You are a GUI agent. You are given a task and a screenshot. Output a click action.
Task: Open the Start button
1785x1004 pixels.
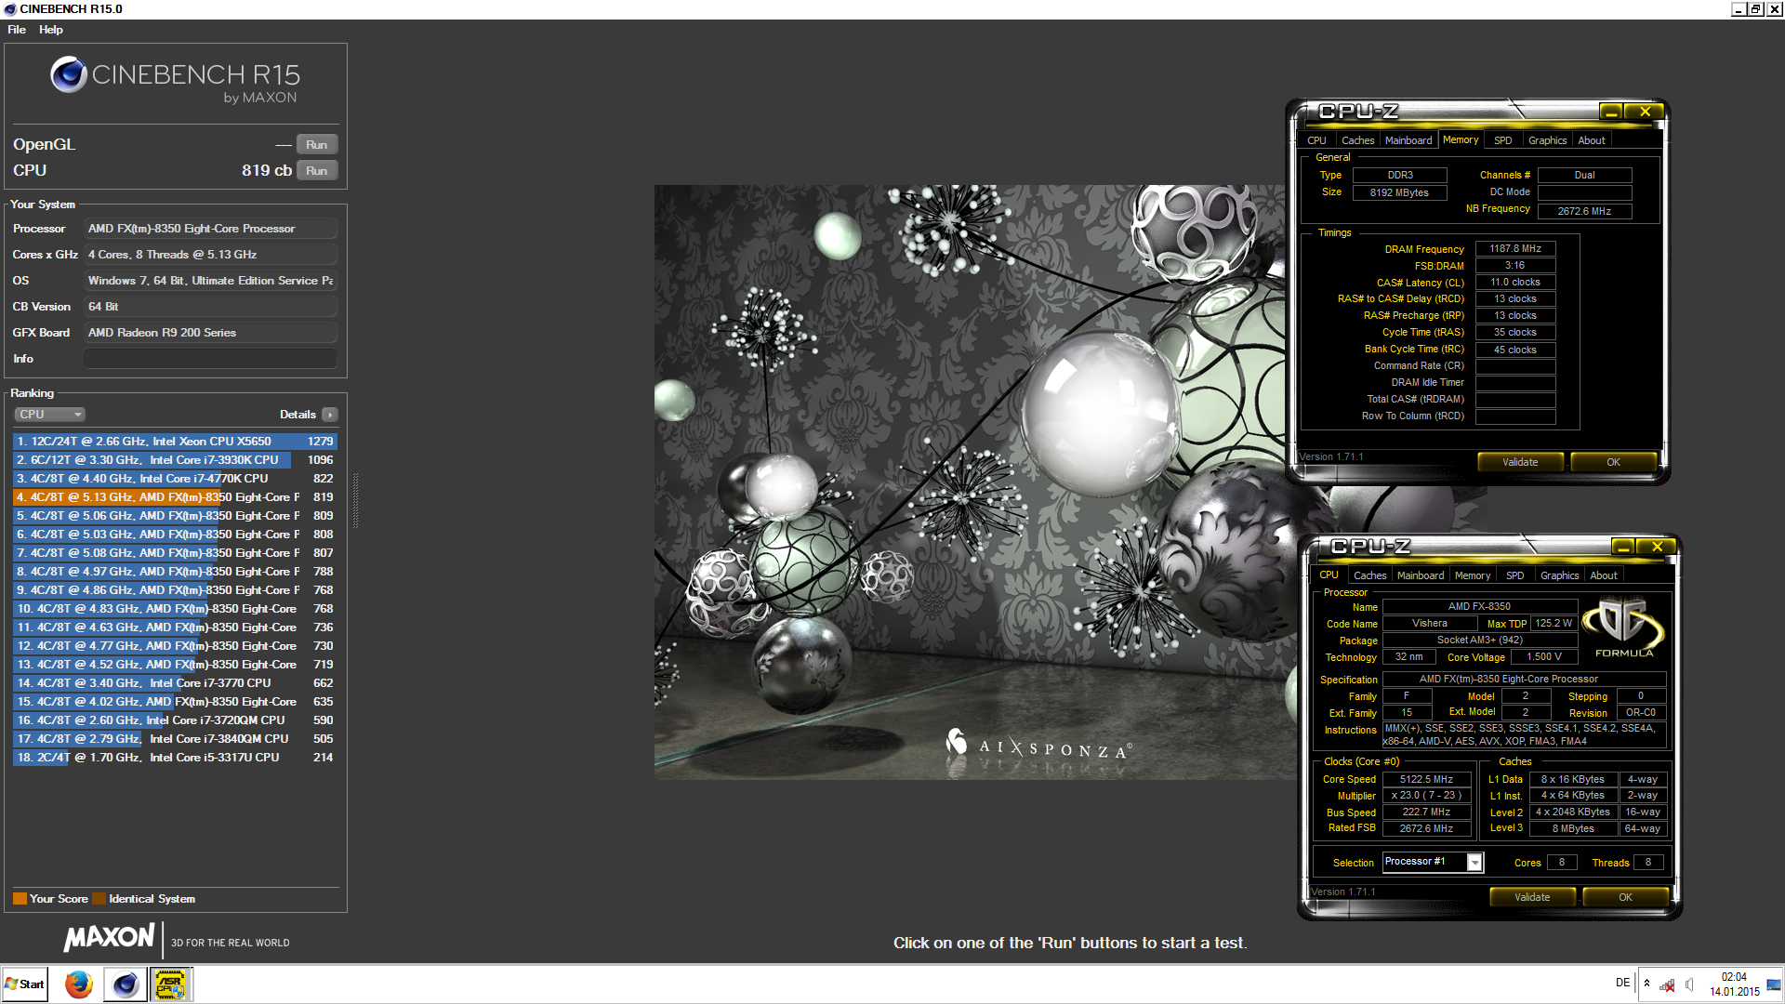tap(24, 984)
